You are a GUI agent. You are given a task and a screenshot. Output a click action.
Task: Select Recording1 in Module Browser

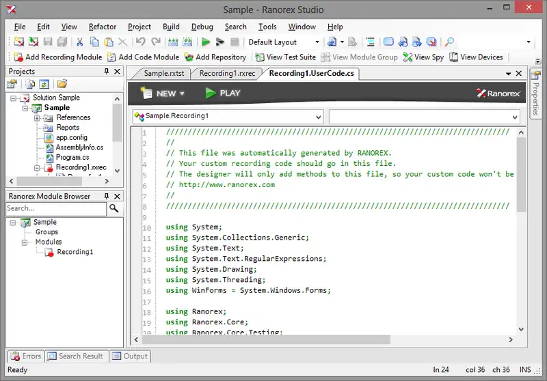pos(75,252)
